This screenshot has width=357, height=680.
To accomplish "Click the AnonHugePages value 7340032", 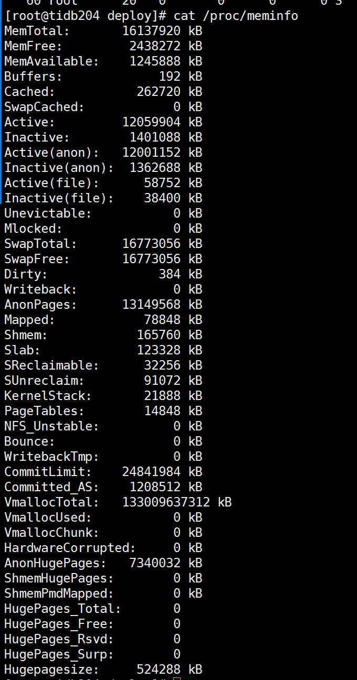I will (x=155, y=563).
